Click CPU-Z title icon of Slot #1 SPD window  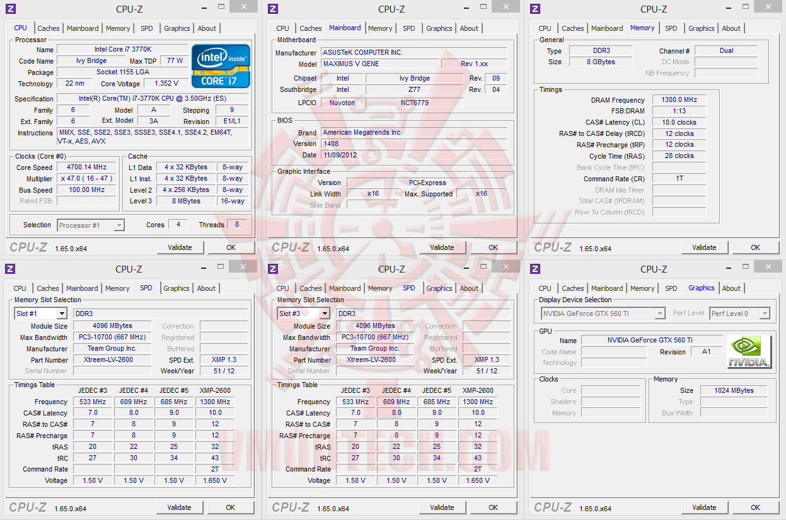point(10,269)
